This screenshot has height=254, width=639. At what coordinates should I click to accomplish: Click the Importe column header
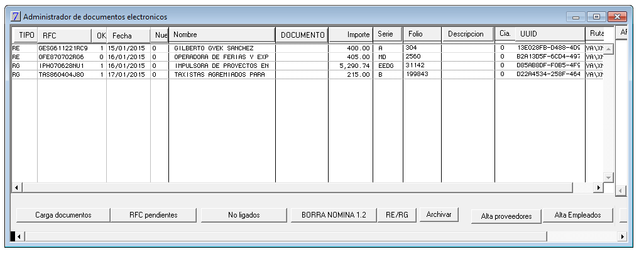[x=351, y=35]
